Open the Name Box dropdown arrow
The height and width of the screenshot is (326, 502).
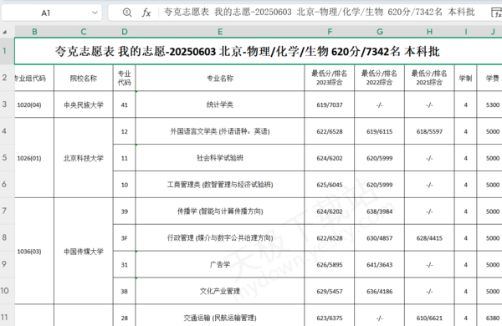(x=95, y=13)
